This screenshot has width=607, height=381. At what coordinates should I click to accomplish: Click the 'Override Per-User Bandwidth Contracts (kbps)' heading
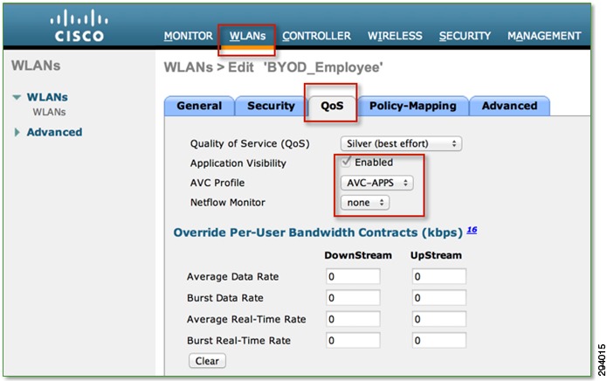(318, 232)
